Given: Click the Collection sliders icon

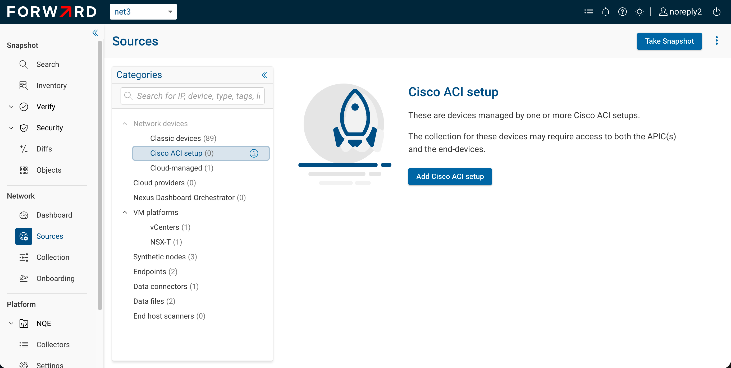Looking at the screenshot, I should click(24, 257).
